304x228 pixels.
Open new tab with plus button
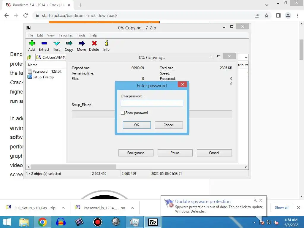tap(80, 5)
